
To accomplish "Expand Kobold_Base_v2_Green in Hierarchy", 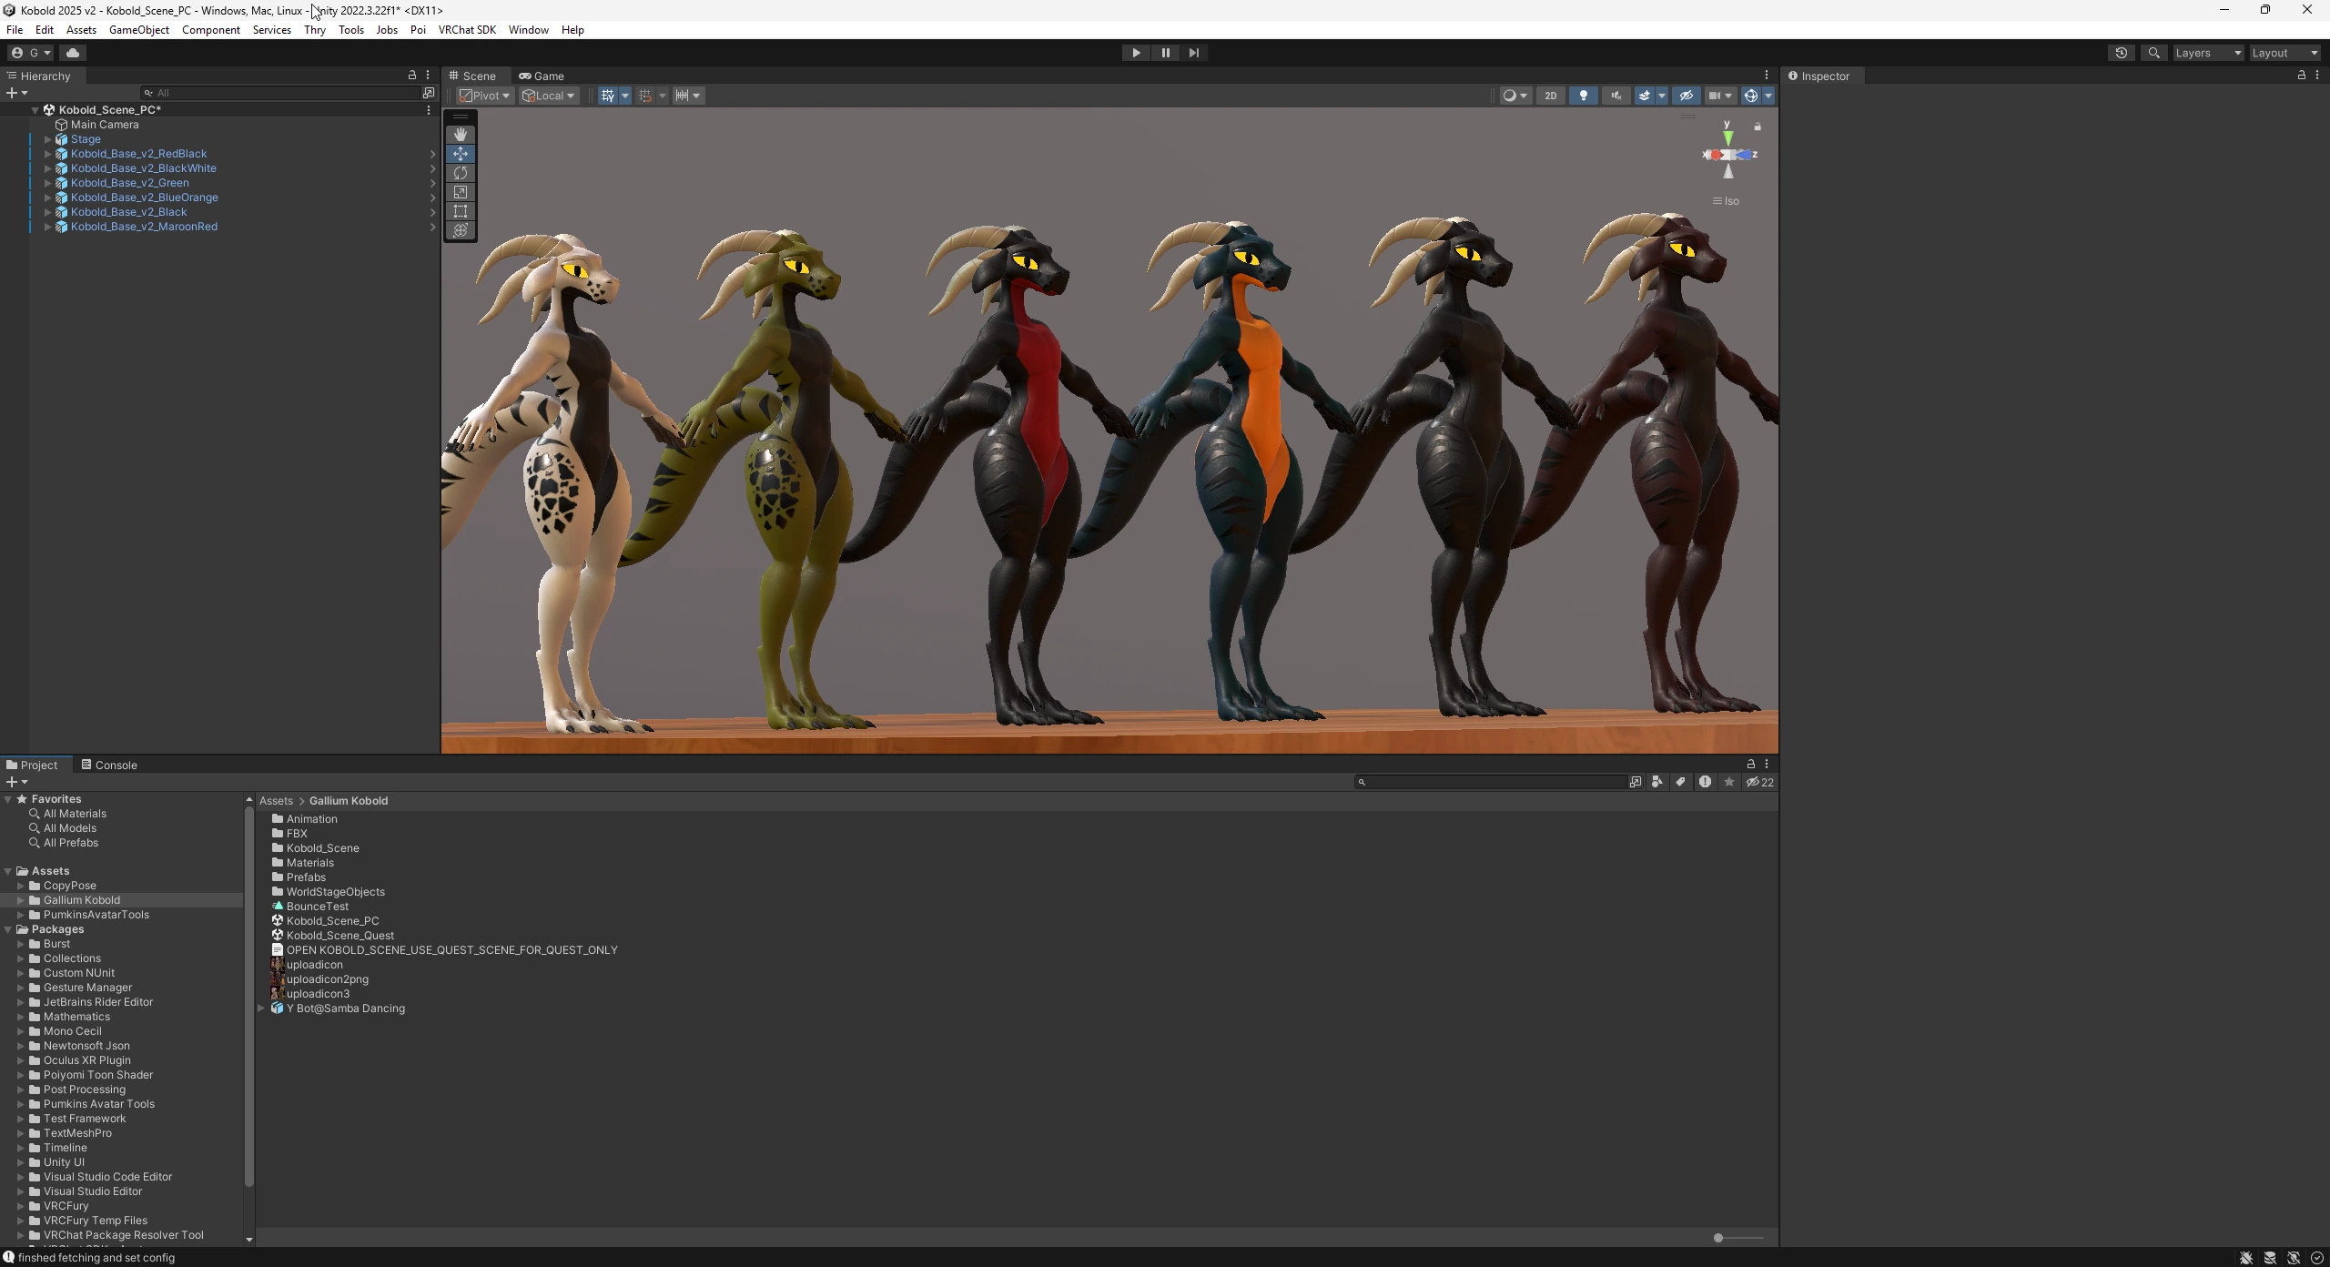I will (48, 183).
